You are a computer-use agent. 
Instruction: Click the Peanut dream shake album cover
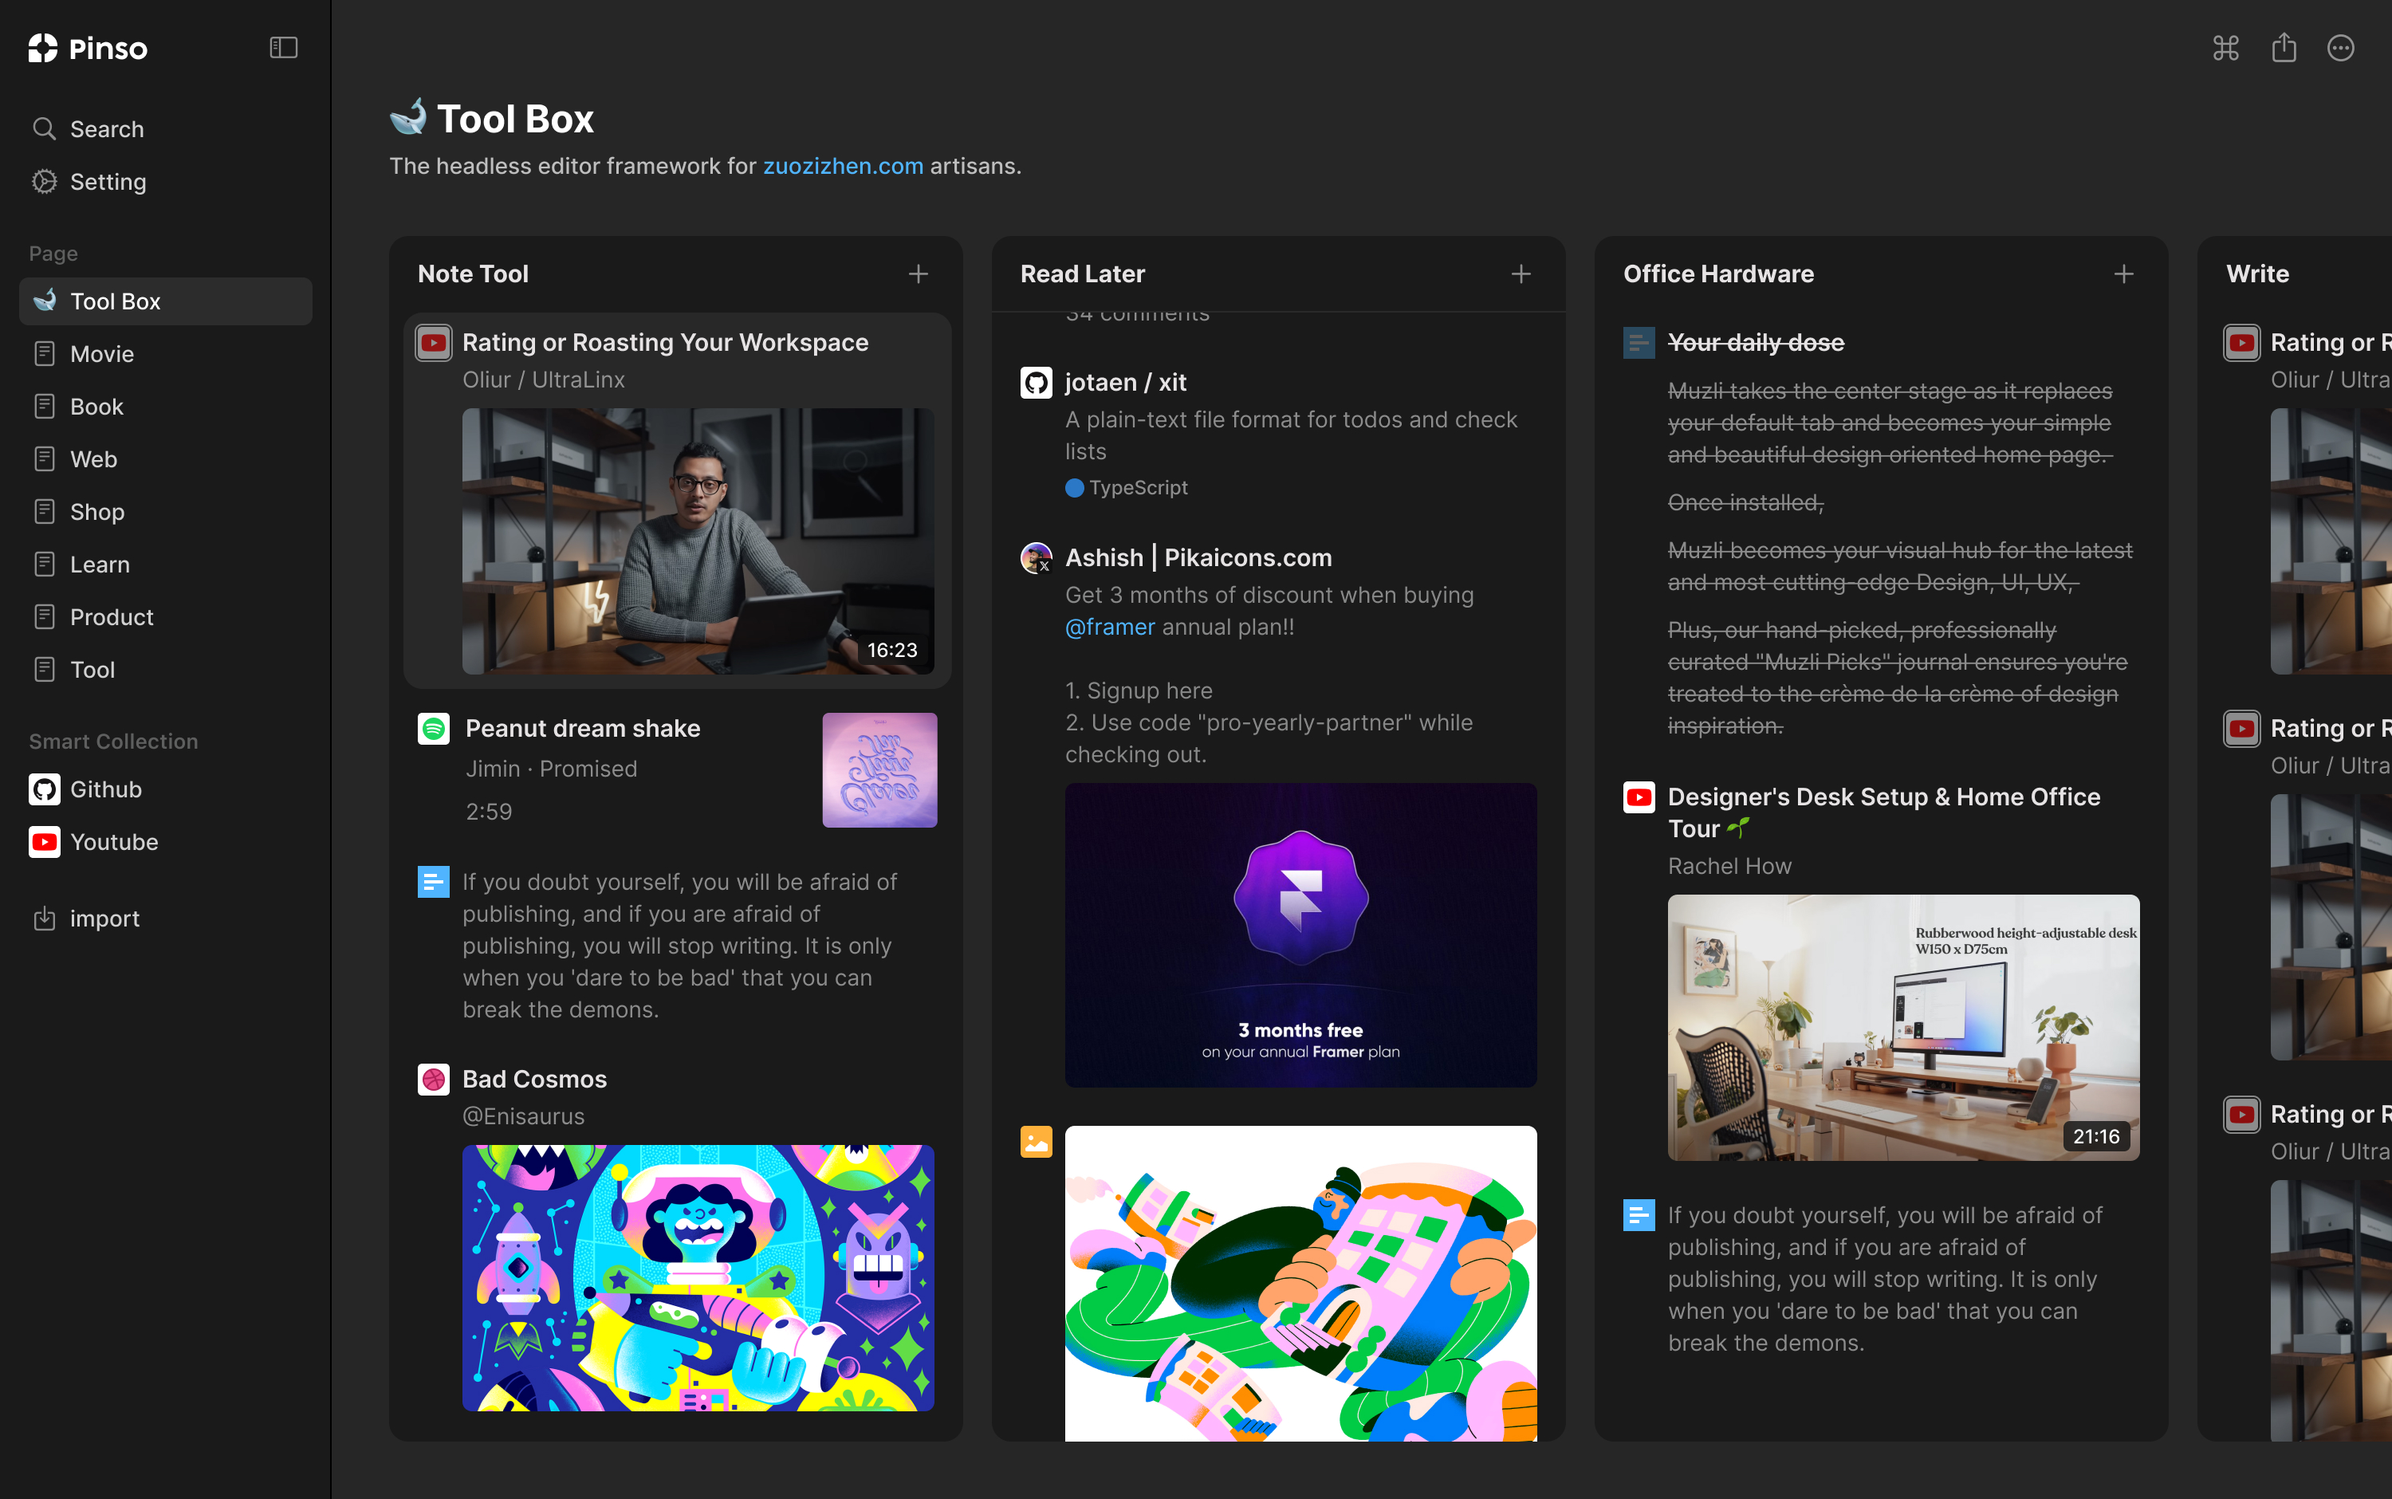(879, 770)
